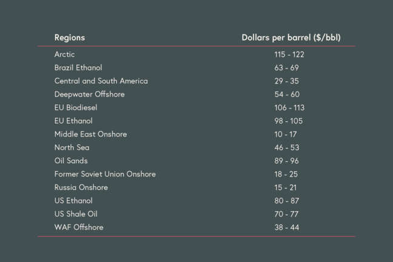Image resolution: width=393 pixels, height=262 pixels.
Task: Click the Deepwater Offshore label
Action: pos(89,95)
